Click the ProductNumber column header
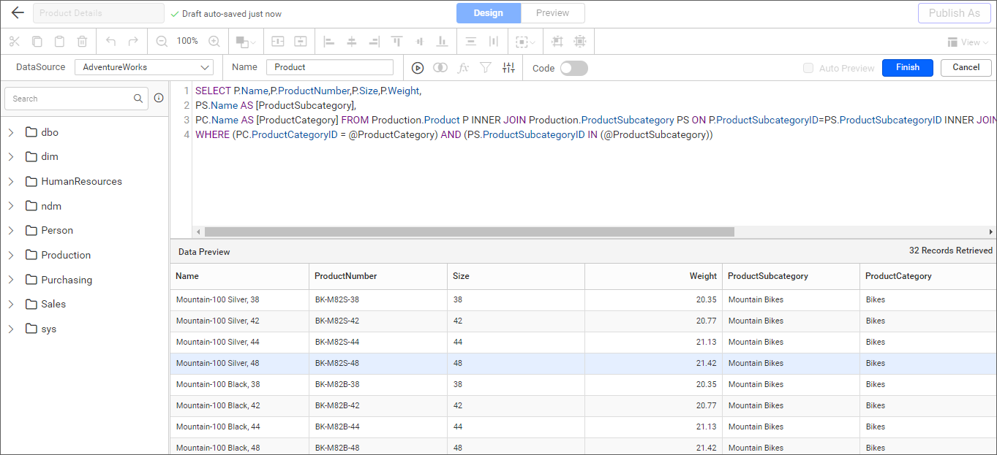Viewport: 997px width, 455px height. (378, 276)
